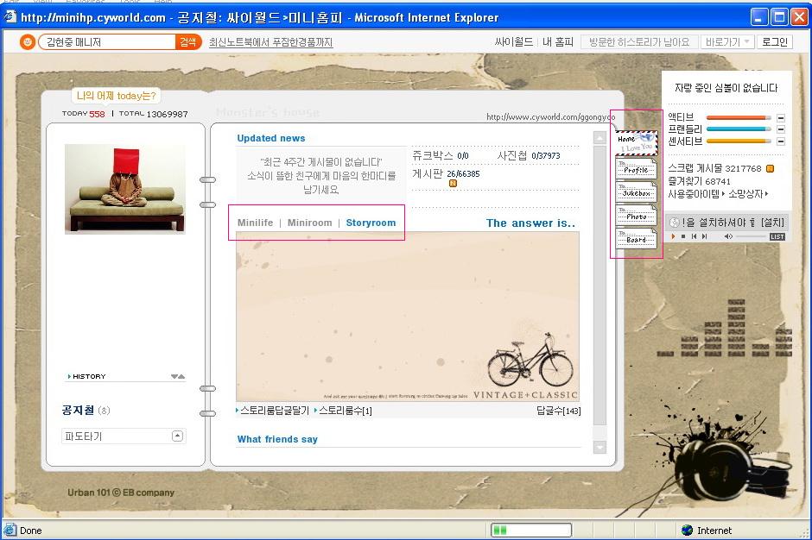
Task: Click the 나의 어제 today는? speech bubble
Action: point(116,96)
